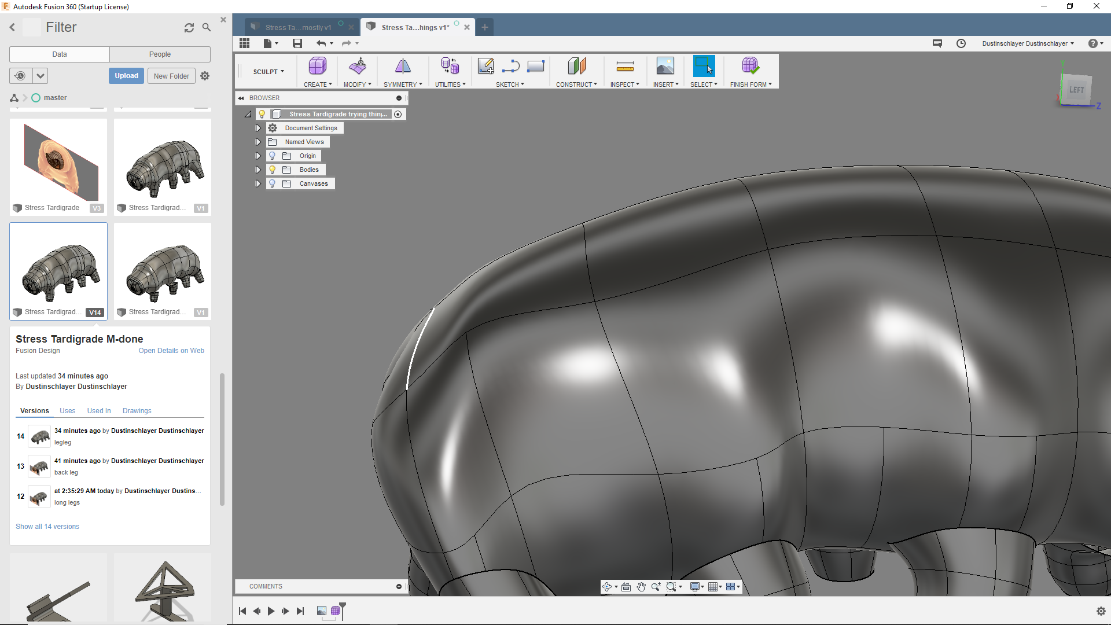Switch to the Stress Ta...mostly v1 tab

(x=298, y=27)
